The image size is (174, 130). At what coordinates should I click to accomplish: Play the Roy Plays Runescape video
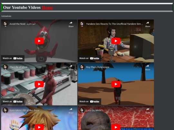point(116,84)
